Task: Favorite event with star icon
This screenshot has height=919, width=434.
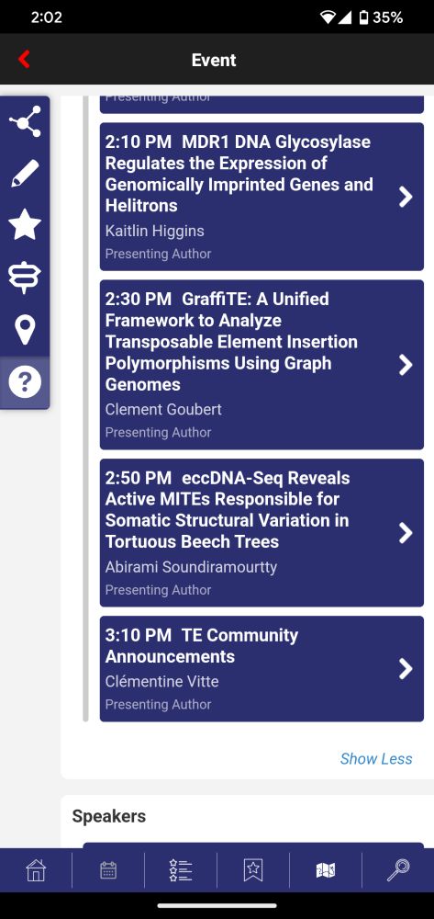Action: (25, 225)
